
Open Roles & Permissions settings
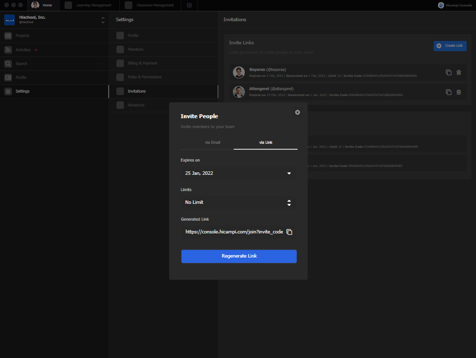[144, 77]
